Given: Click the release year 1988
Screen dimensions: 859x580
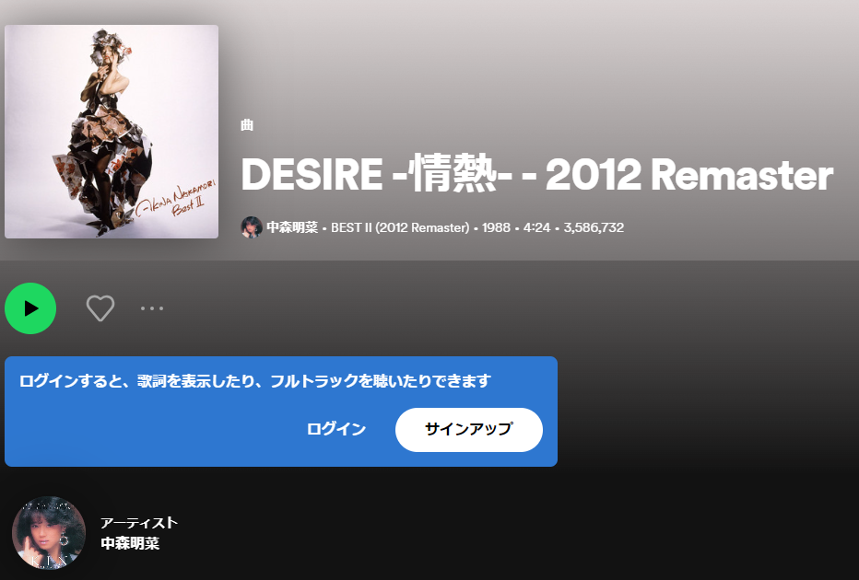Looking at the screenshot, I should coord(496,227).
